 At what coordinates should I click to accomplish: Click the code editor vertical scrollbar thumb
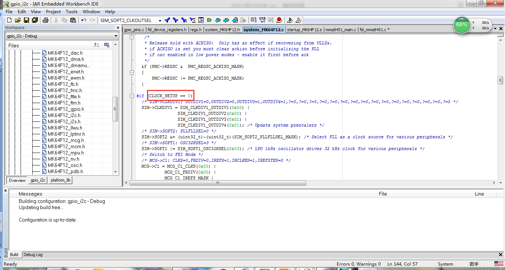500,80
